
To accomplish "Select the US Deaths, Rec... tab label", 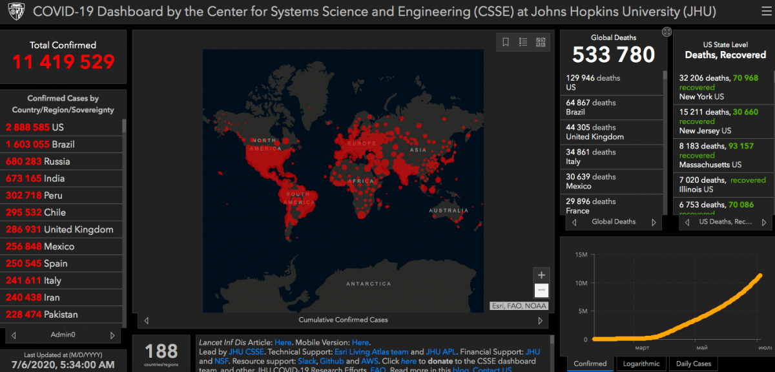I will coord(726,222).
